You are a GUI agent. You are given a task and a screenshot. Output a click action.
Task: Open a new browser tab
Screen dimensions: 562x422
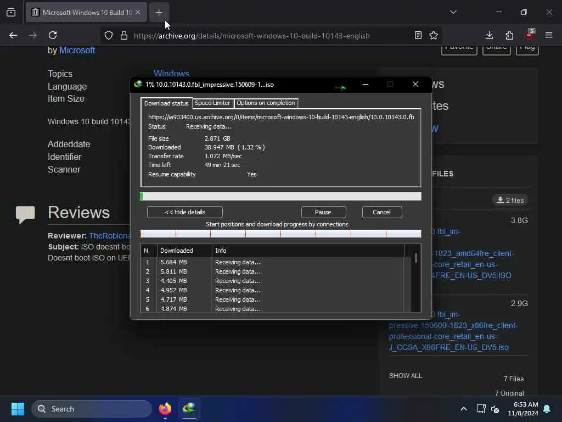[x=159, y=12]
